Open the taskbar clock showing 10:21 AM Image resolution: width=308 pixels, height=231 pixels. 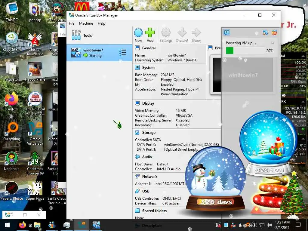click(x=282, y=225)
